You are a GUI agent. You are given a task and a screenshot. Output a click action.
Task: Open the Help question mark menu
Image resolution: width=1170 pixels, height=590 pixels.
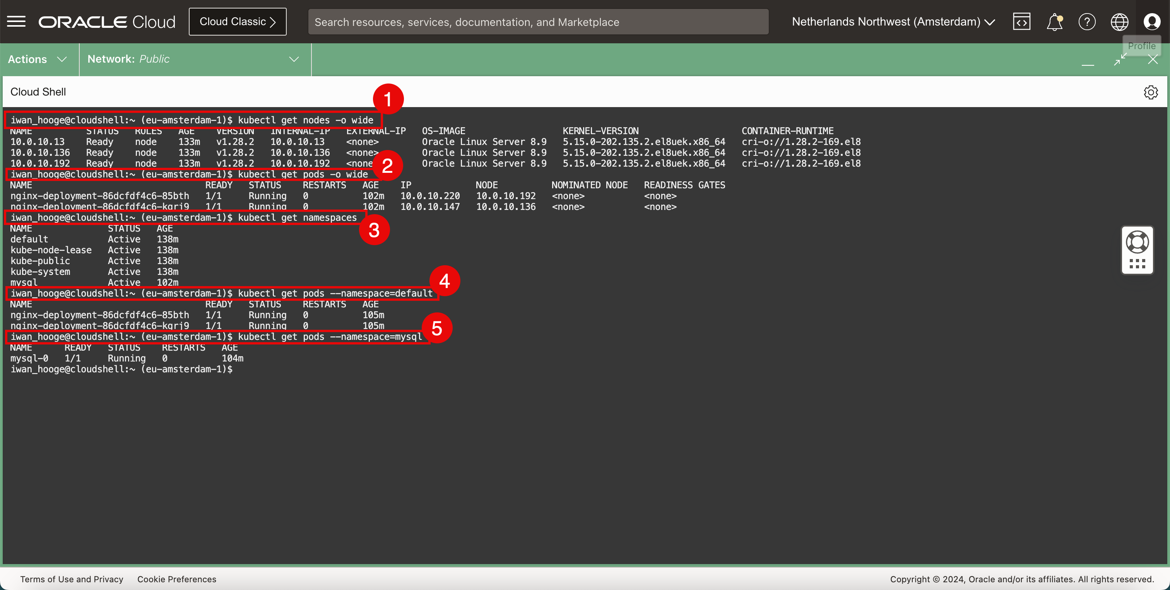click(1087, 21)
